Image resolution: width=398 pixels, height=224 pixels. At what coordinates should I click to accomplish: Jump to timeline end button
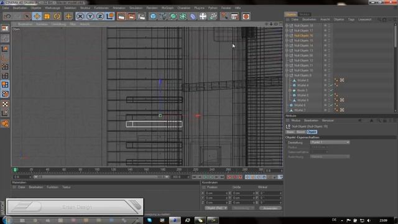[222, 177]
